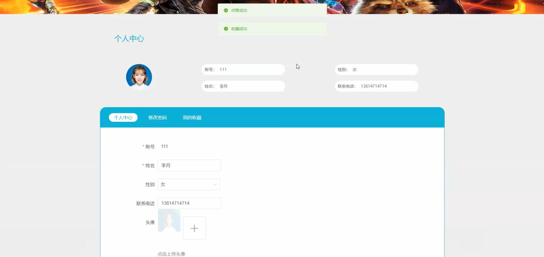
Task: Click the success check icon on 收藏成功 notification
Action: tap(226, 28)
